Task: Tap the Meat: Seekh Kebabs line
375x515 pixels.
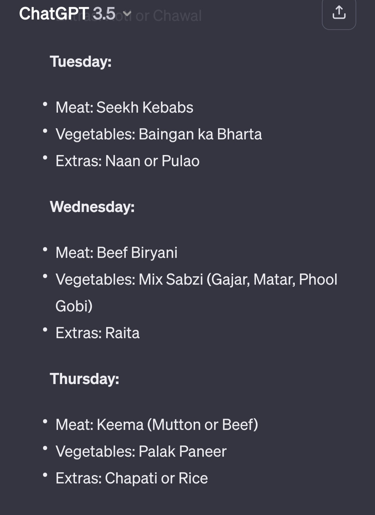Action: [x=124, y=107]
